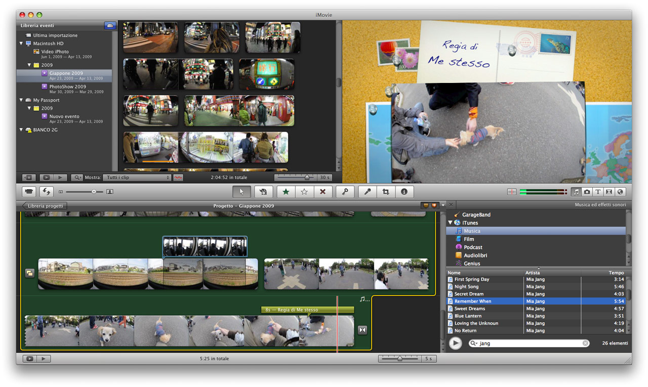Click the favorites star filter in event toolbar

29,178
